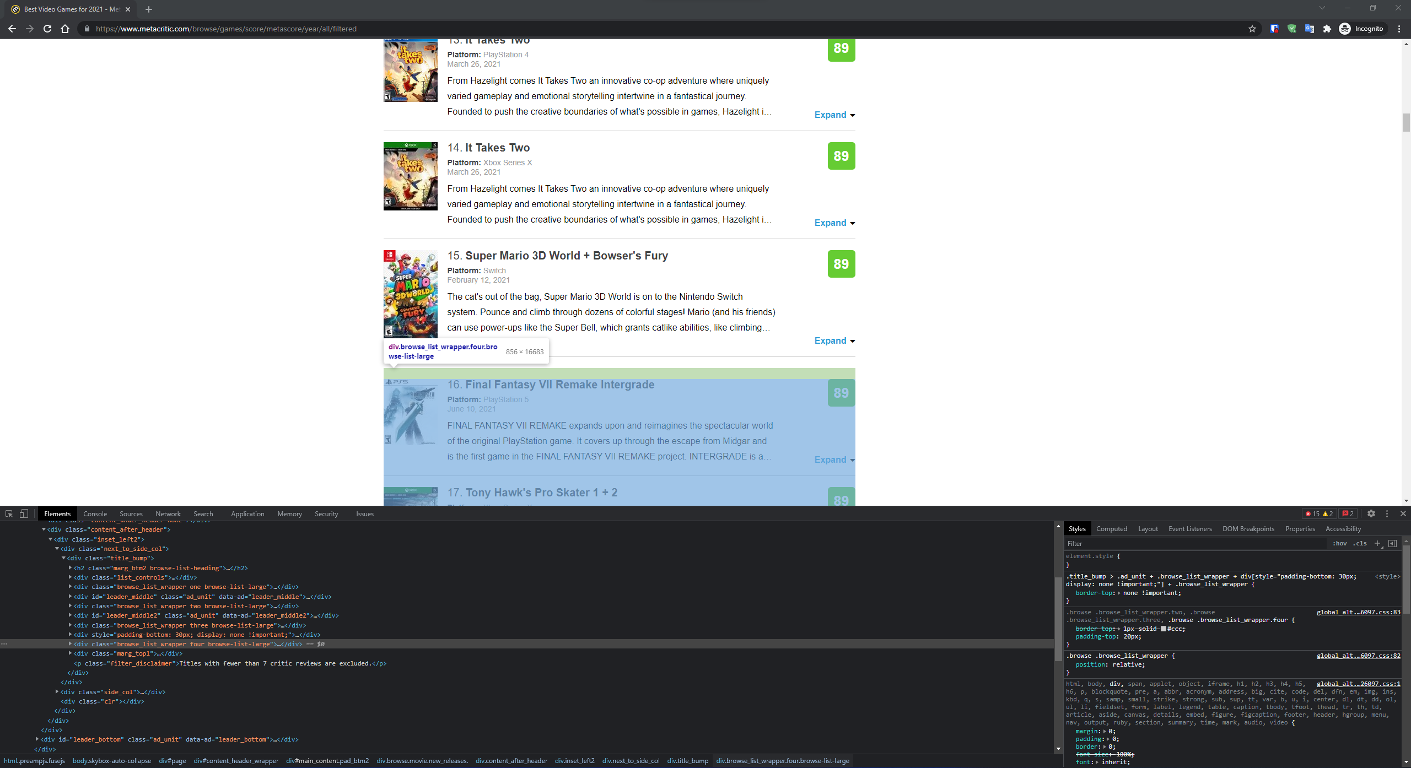Image resolution: width=1411 pixels, height=768 pixels.
Task: Toggle element classes with .cls
Action: click(1360, 543)
